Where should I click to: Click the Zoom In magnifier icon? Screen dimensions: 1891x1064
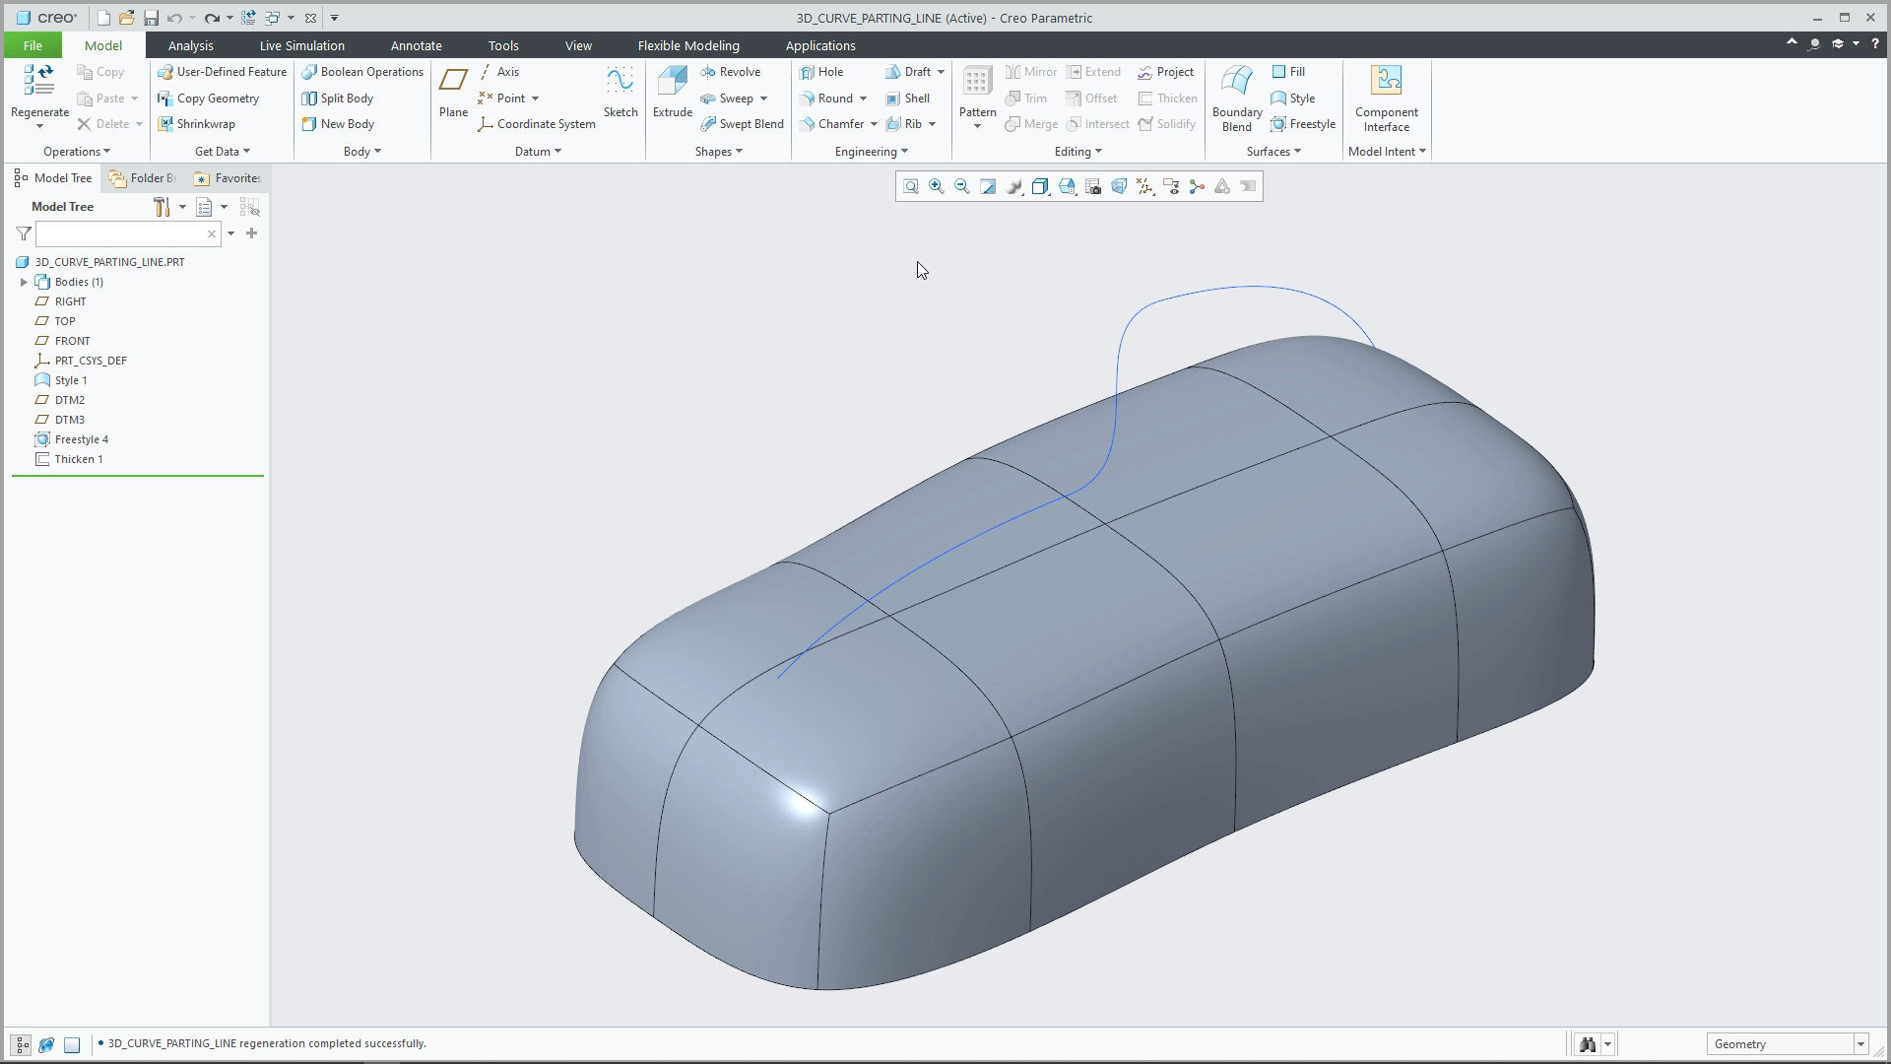(937, 186)
